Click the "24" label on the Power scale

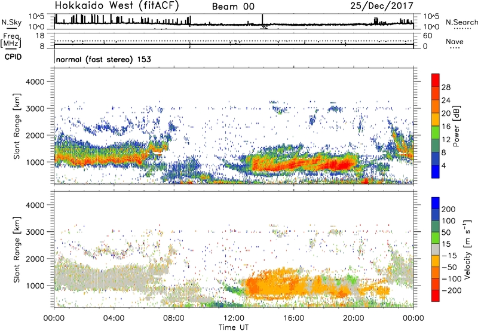(x=446, y=100)
